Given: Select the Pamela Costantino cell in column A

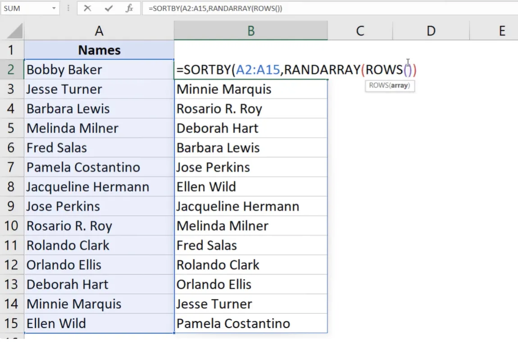Looking at the screenshot, I should (99, 167).
